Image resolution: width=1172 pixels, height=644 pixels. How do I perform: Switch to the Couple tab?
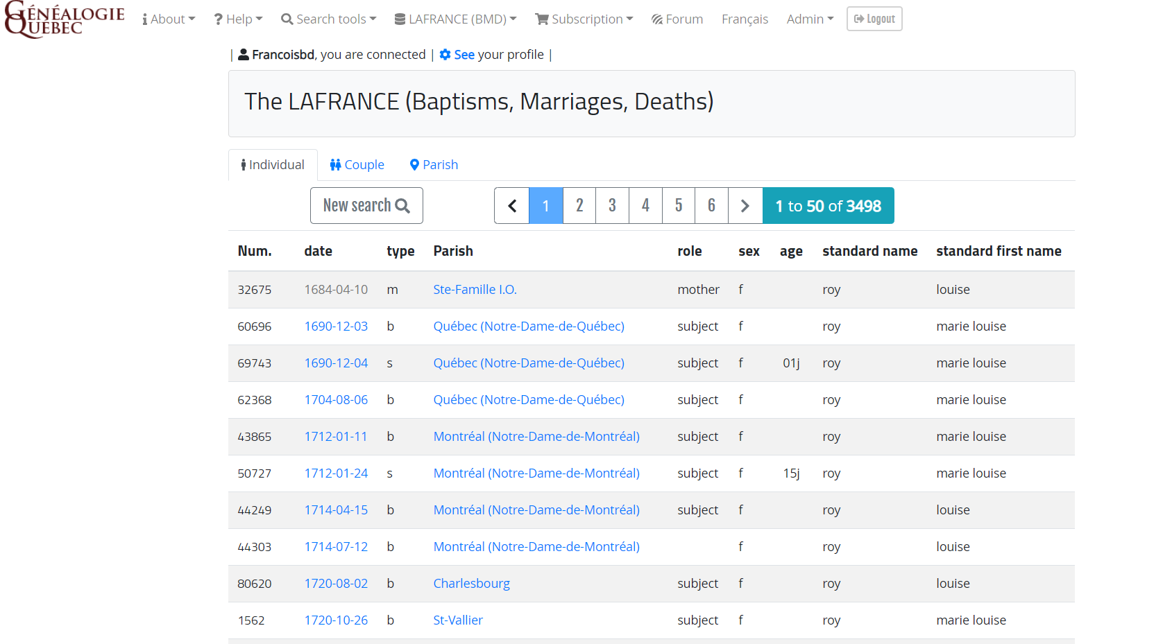coord(357,165)
